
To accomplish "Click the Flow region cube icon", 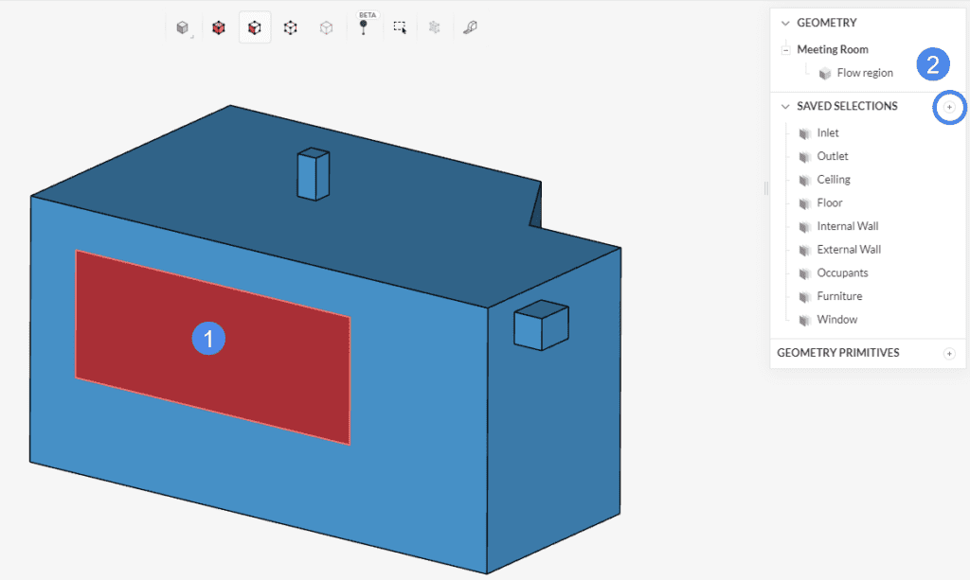I will tap(825, 72).
